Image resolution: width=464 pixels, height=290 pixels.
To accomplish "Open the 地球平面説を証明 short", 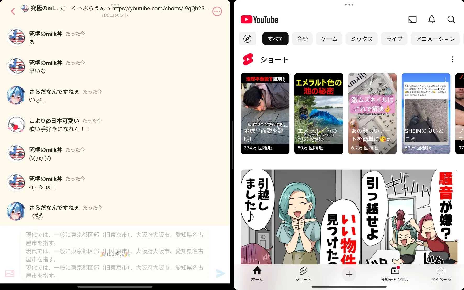I will coord(265,114).
